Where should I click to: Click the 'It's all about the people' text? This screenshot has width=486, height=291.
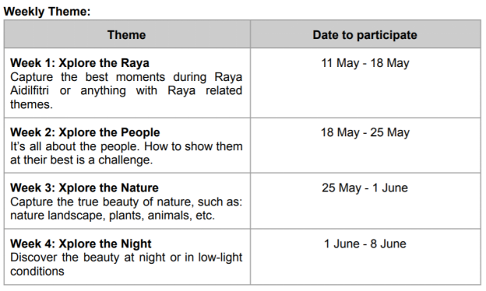tap(126, 153)
